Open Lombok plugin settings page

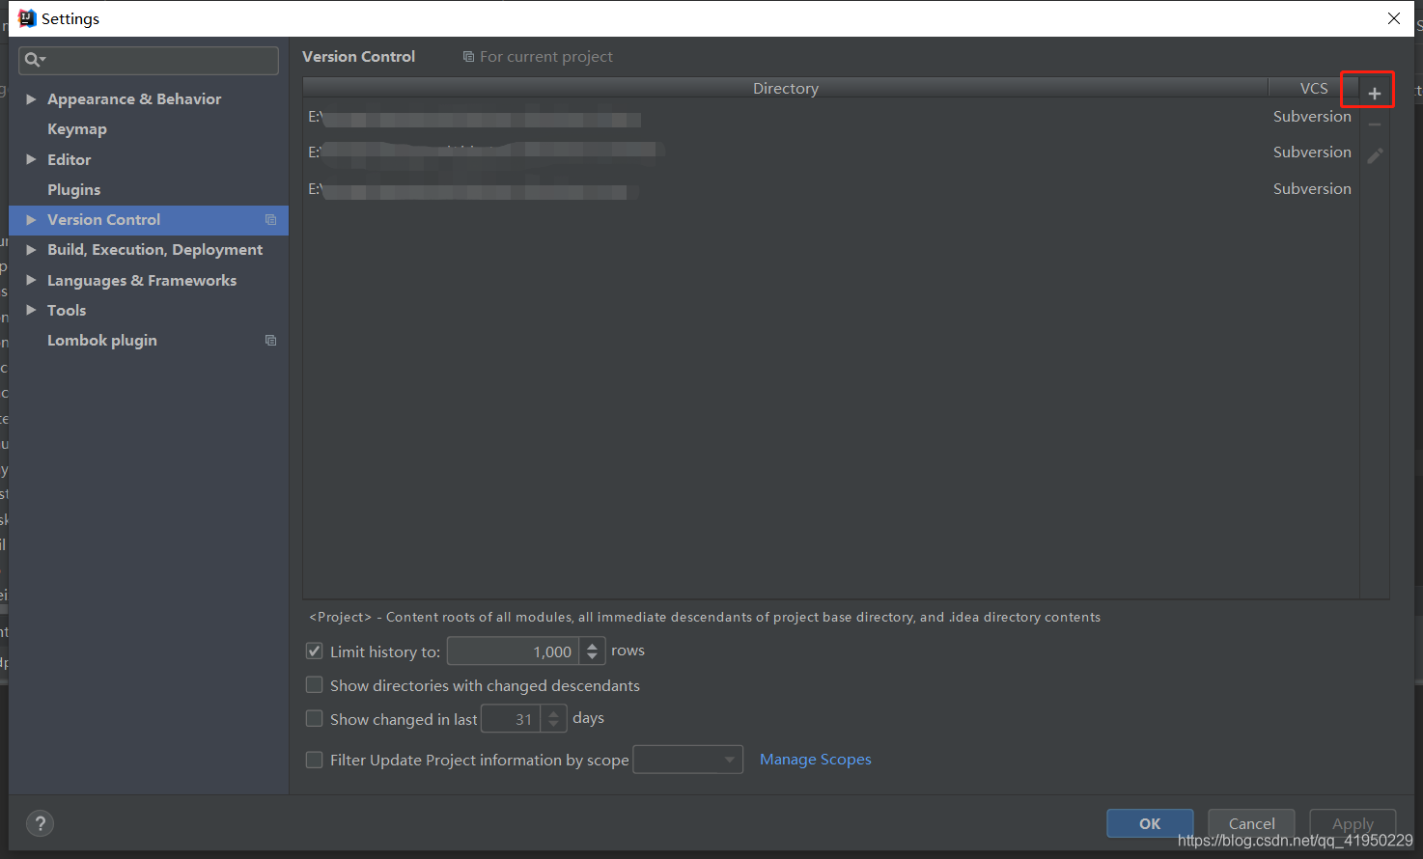click(x=102, y=341)
